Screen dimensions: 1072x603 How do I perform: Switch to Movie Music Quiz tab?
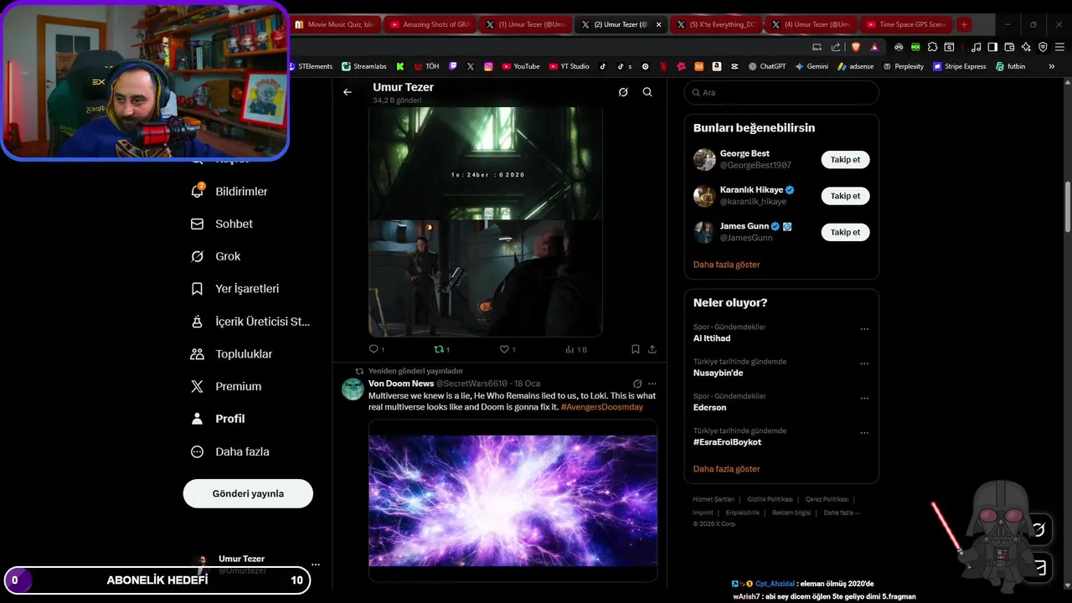click(x=335, y=24)
